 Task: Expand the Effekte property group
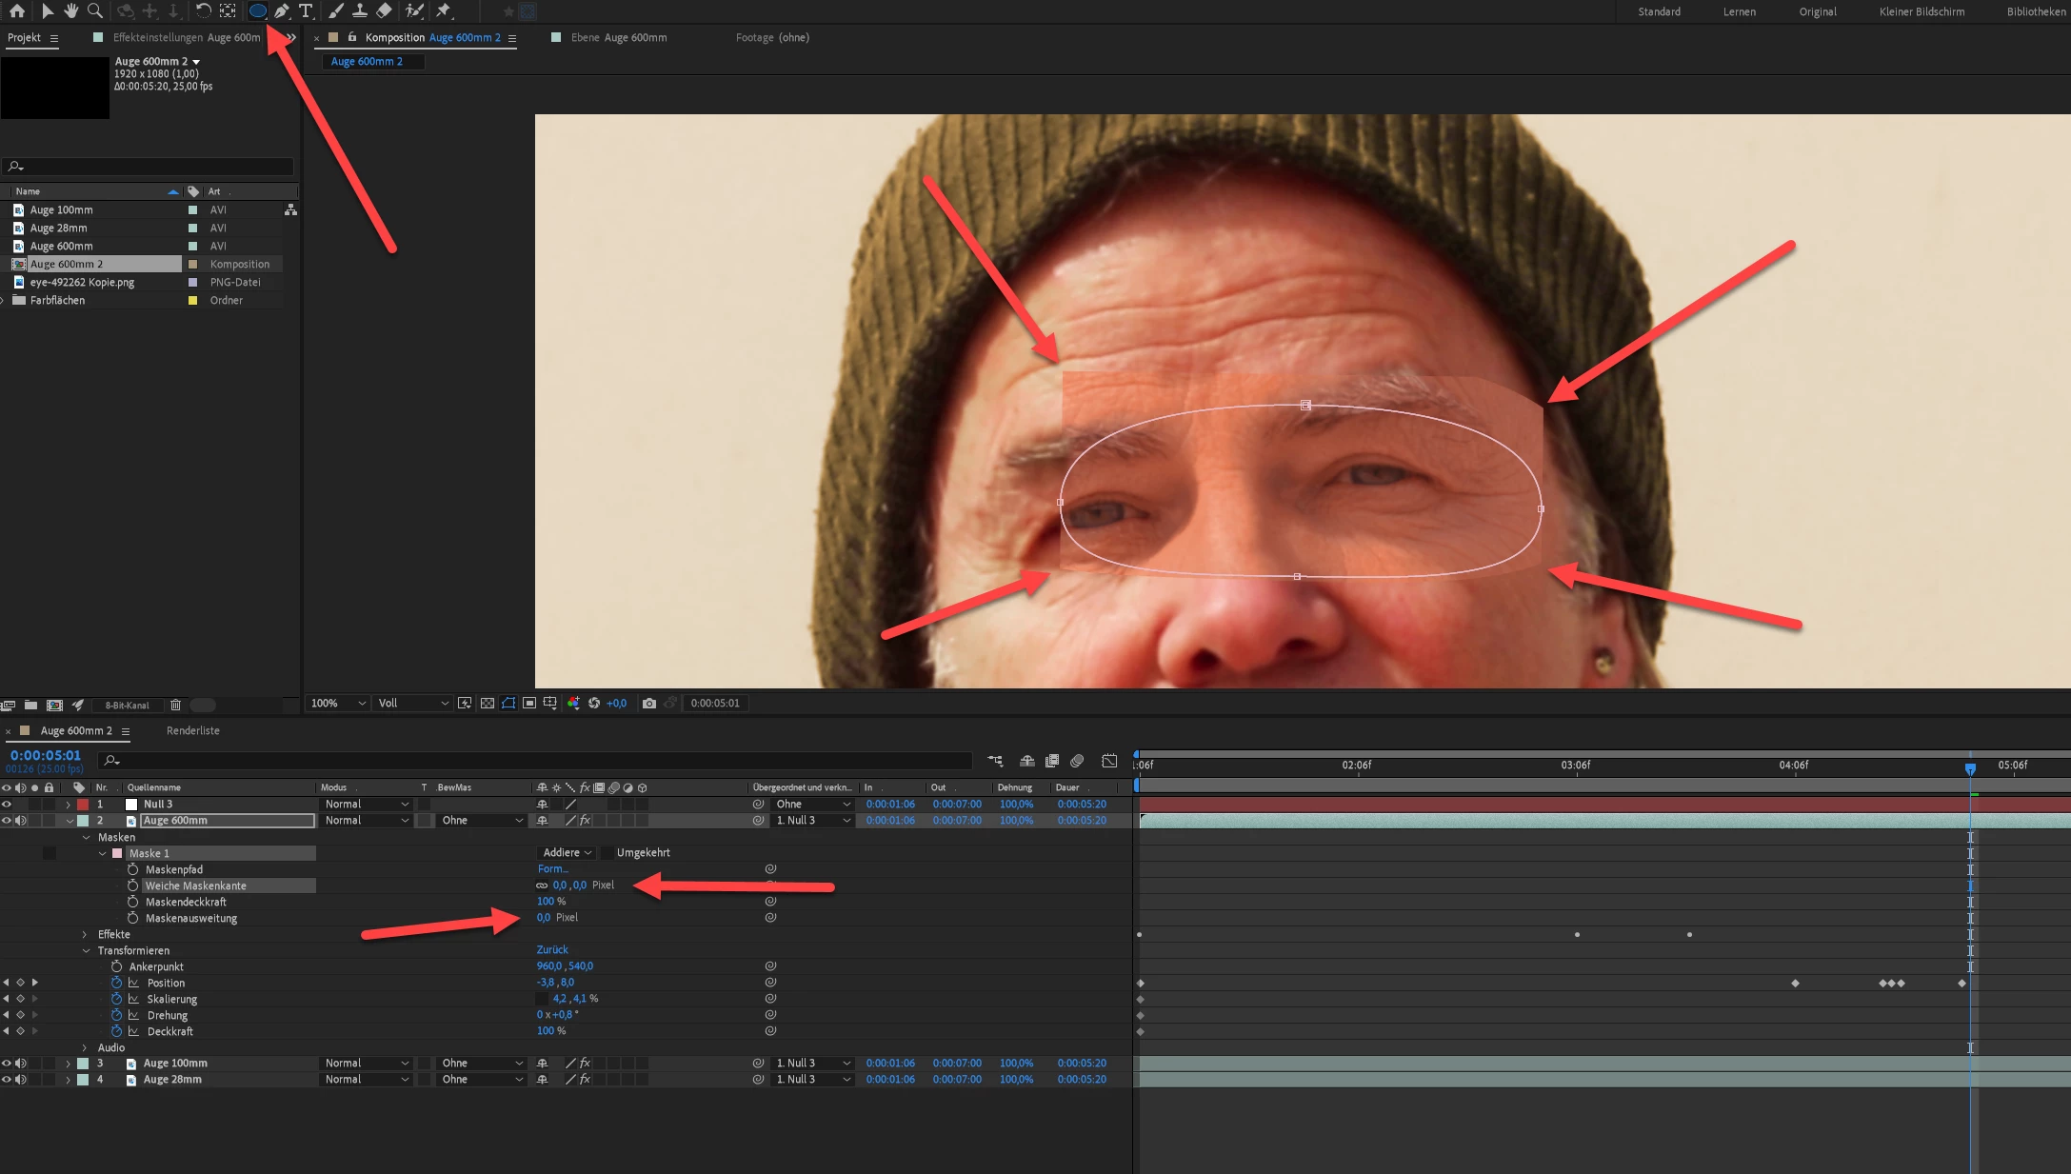pyautogui.click(x=85, y=935)
